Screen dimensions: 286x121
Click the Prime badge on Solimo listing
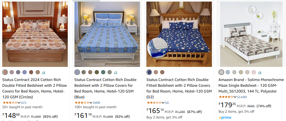coord(225,117)
